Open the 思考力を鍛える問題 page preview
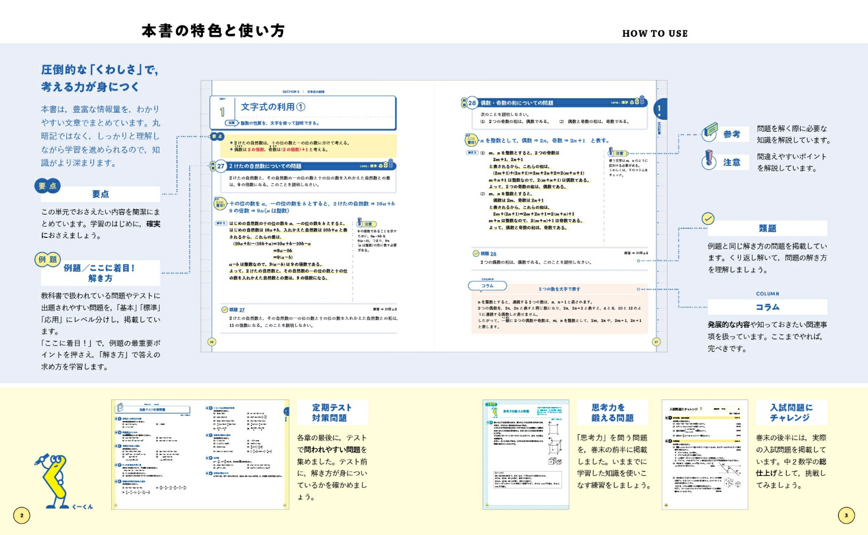 [526, 454]
